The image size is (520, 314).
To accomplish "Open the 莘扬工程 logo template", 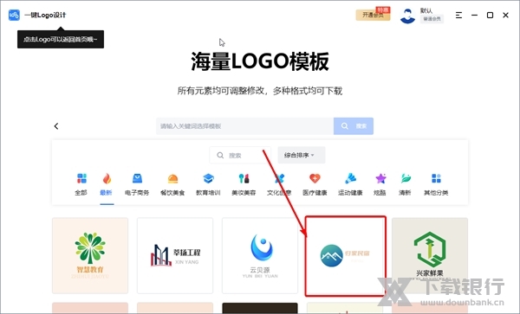I will pyautogui.click(x=175, y=255).
